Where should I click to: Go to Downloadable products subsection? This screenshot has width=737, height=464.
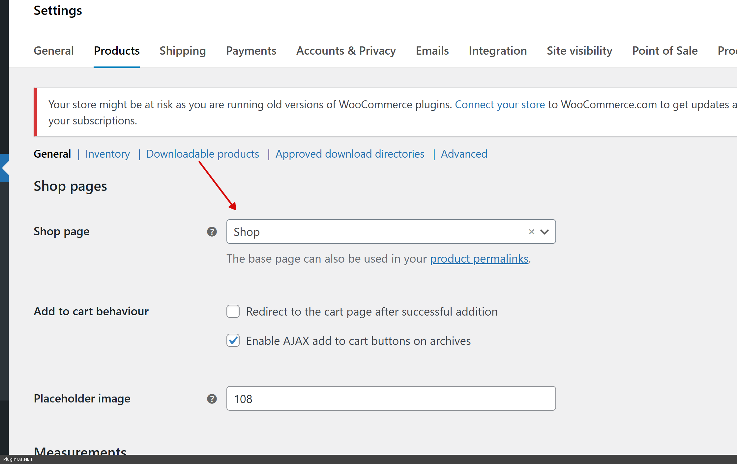(x=203, y=154)
